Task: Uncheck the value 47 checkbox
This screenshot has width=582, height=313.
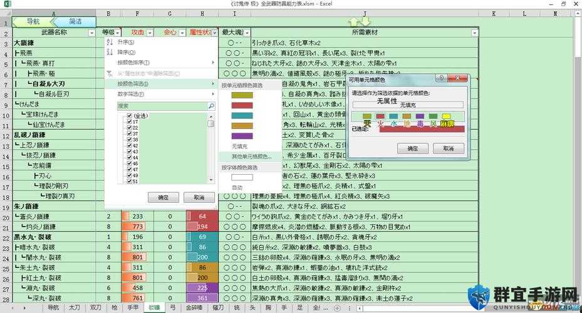Action: 130,169
